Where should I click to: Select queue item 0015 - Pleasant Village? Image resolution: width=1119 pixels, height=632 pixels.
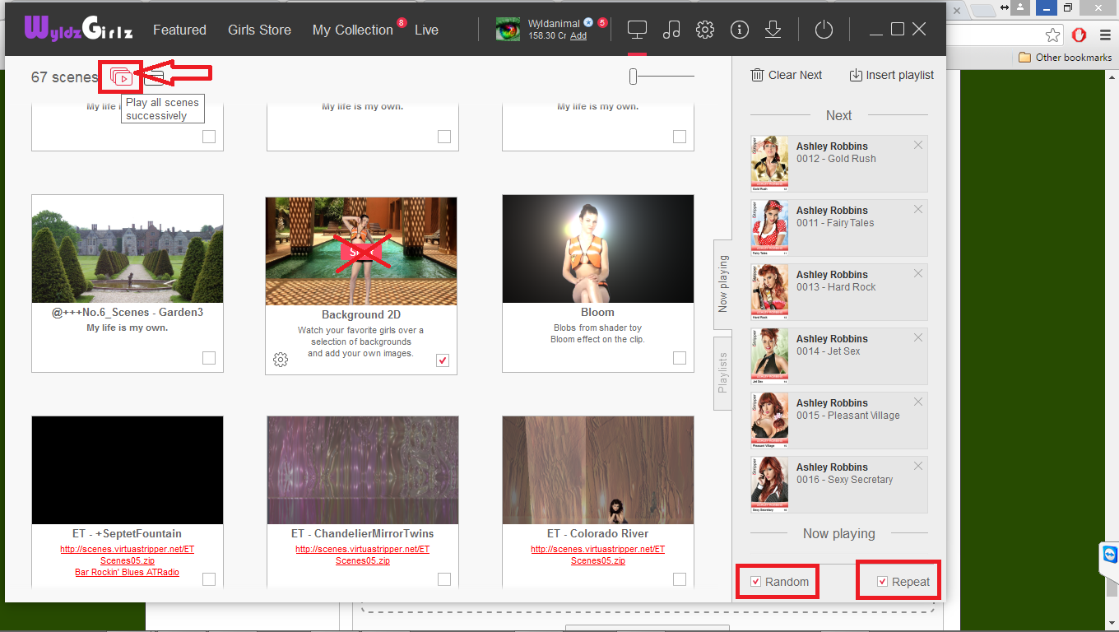pos(839,421)
